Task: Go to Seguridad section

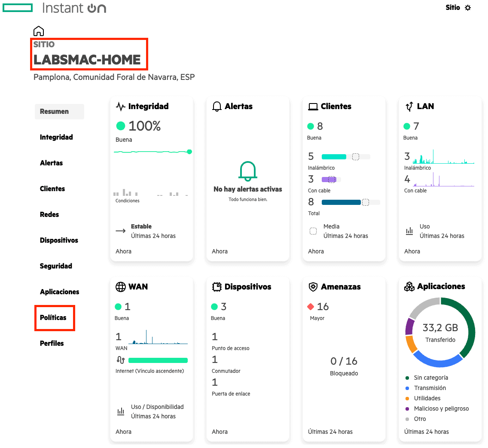Action: coord(56,266)
